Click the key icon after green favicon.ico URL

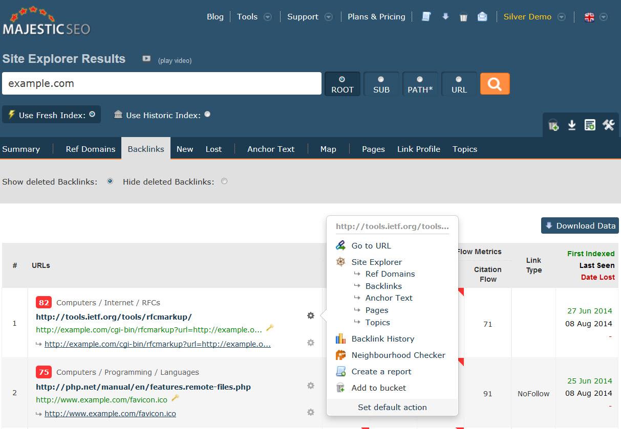coord(175,398)
